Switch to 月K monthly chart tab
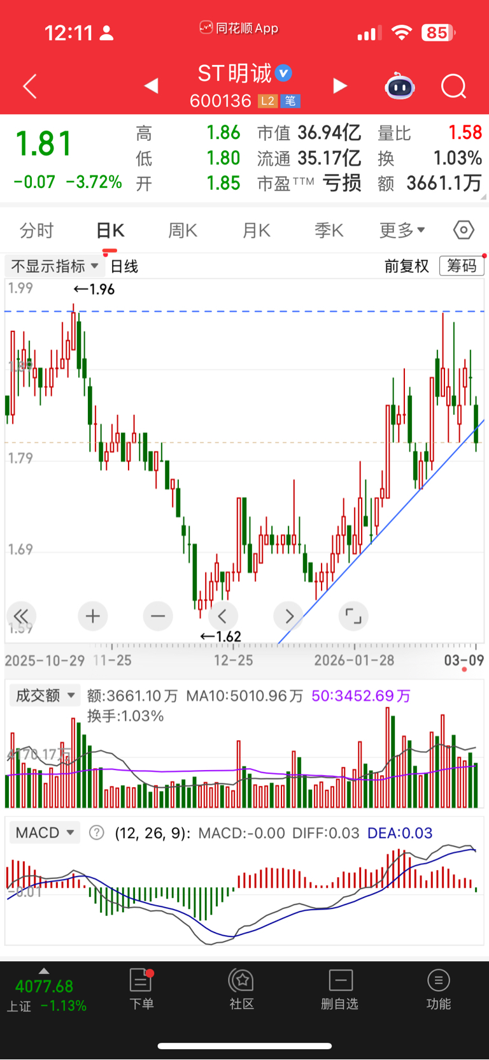This screenshot has height=1060, width=489. point(257,230)
